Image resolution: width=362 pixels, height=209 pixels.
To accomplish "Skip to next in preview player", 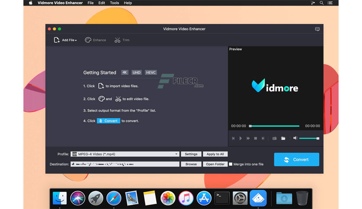I will coord(263,138).
